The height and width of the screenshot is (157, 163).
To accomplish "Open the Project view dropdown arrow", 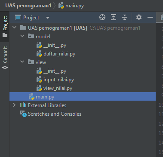I will (x=48, y=18).
